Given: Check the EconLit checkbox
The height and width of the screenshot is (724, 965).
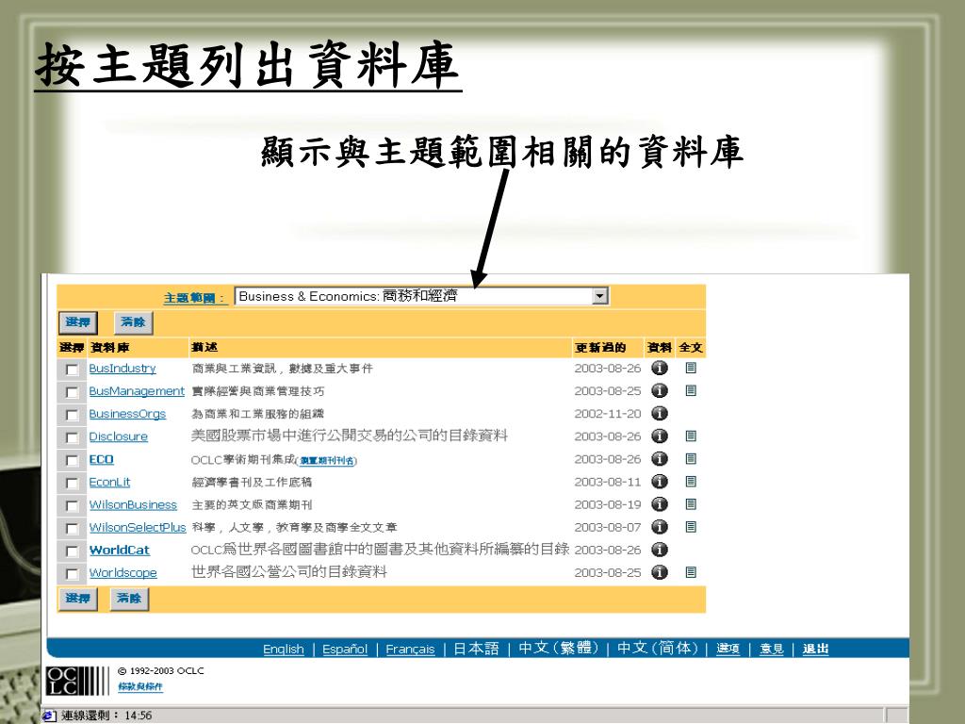Looking at the screenshot, I should pyautogui.click(x=72, y=484).
